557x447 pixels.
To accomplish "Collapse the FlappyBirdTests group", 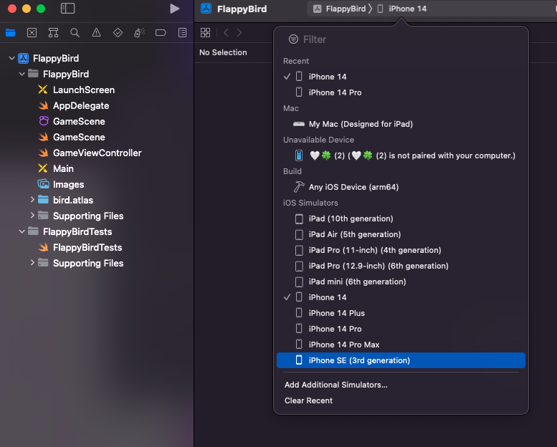I will coord(22,231).
